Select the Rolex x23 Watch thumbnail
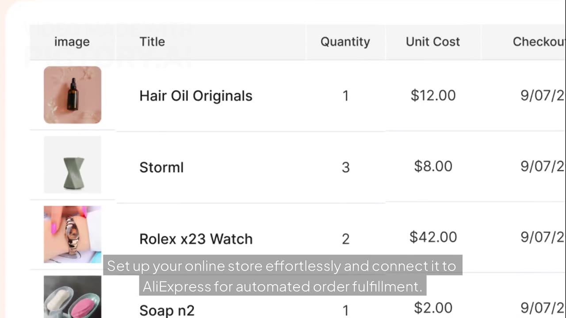 (73, 235)
